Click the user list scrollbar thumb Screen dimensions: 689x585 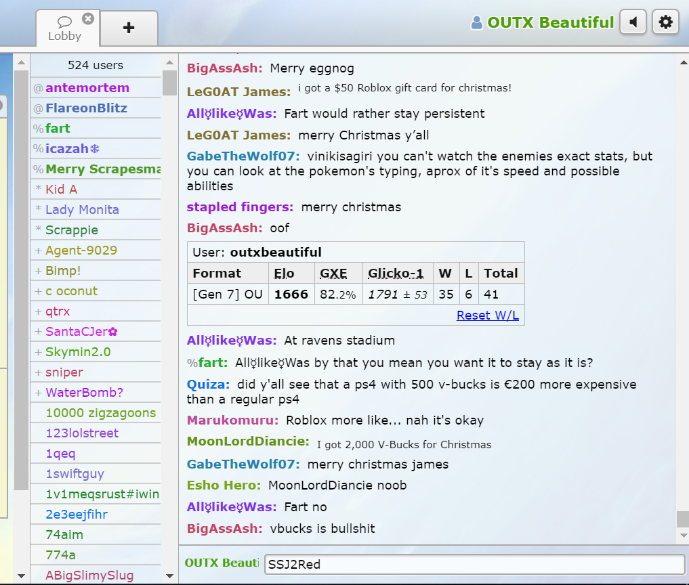coord(169,83)
